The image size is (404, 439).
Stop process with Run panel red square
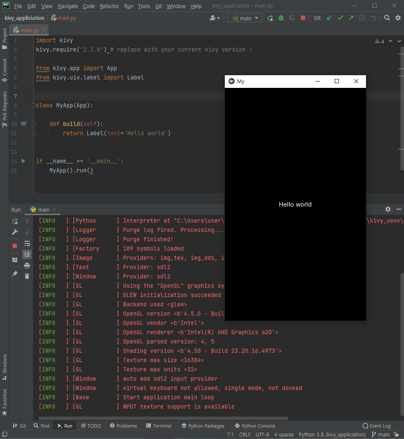click(15, 246)
